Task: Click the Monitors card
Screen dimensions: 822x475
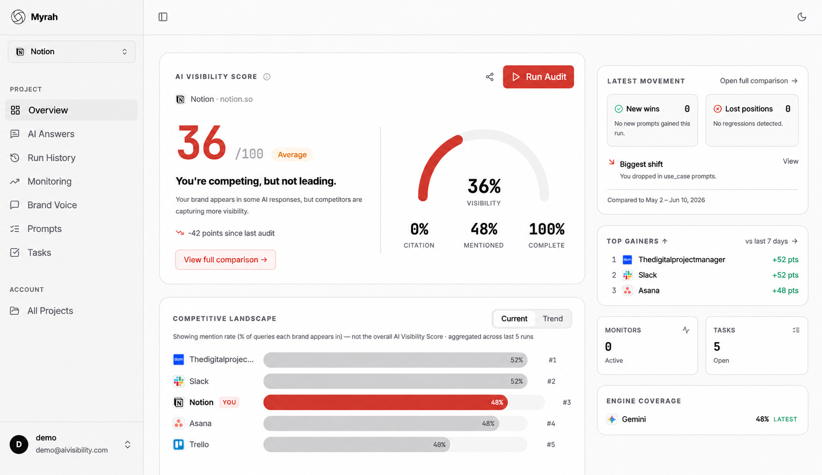Action: pos(647,345)
